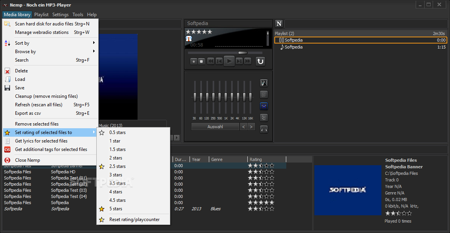Select Manage webradio stations
The image size is (450, 233).
50,32
